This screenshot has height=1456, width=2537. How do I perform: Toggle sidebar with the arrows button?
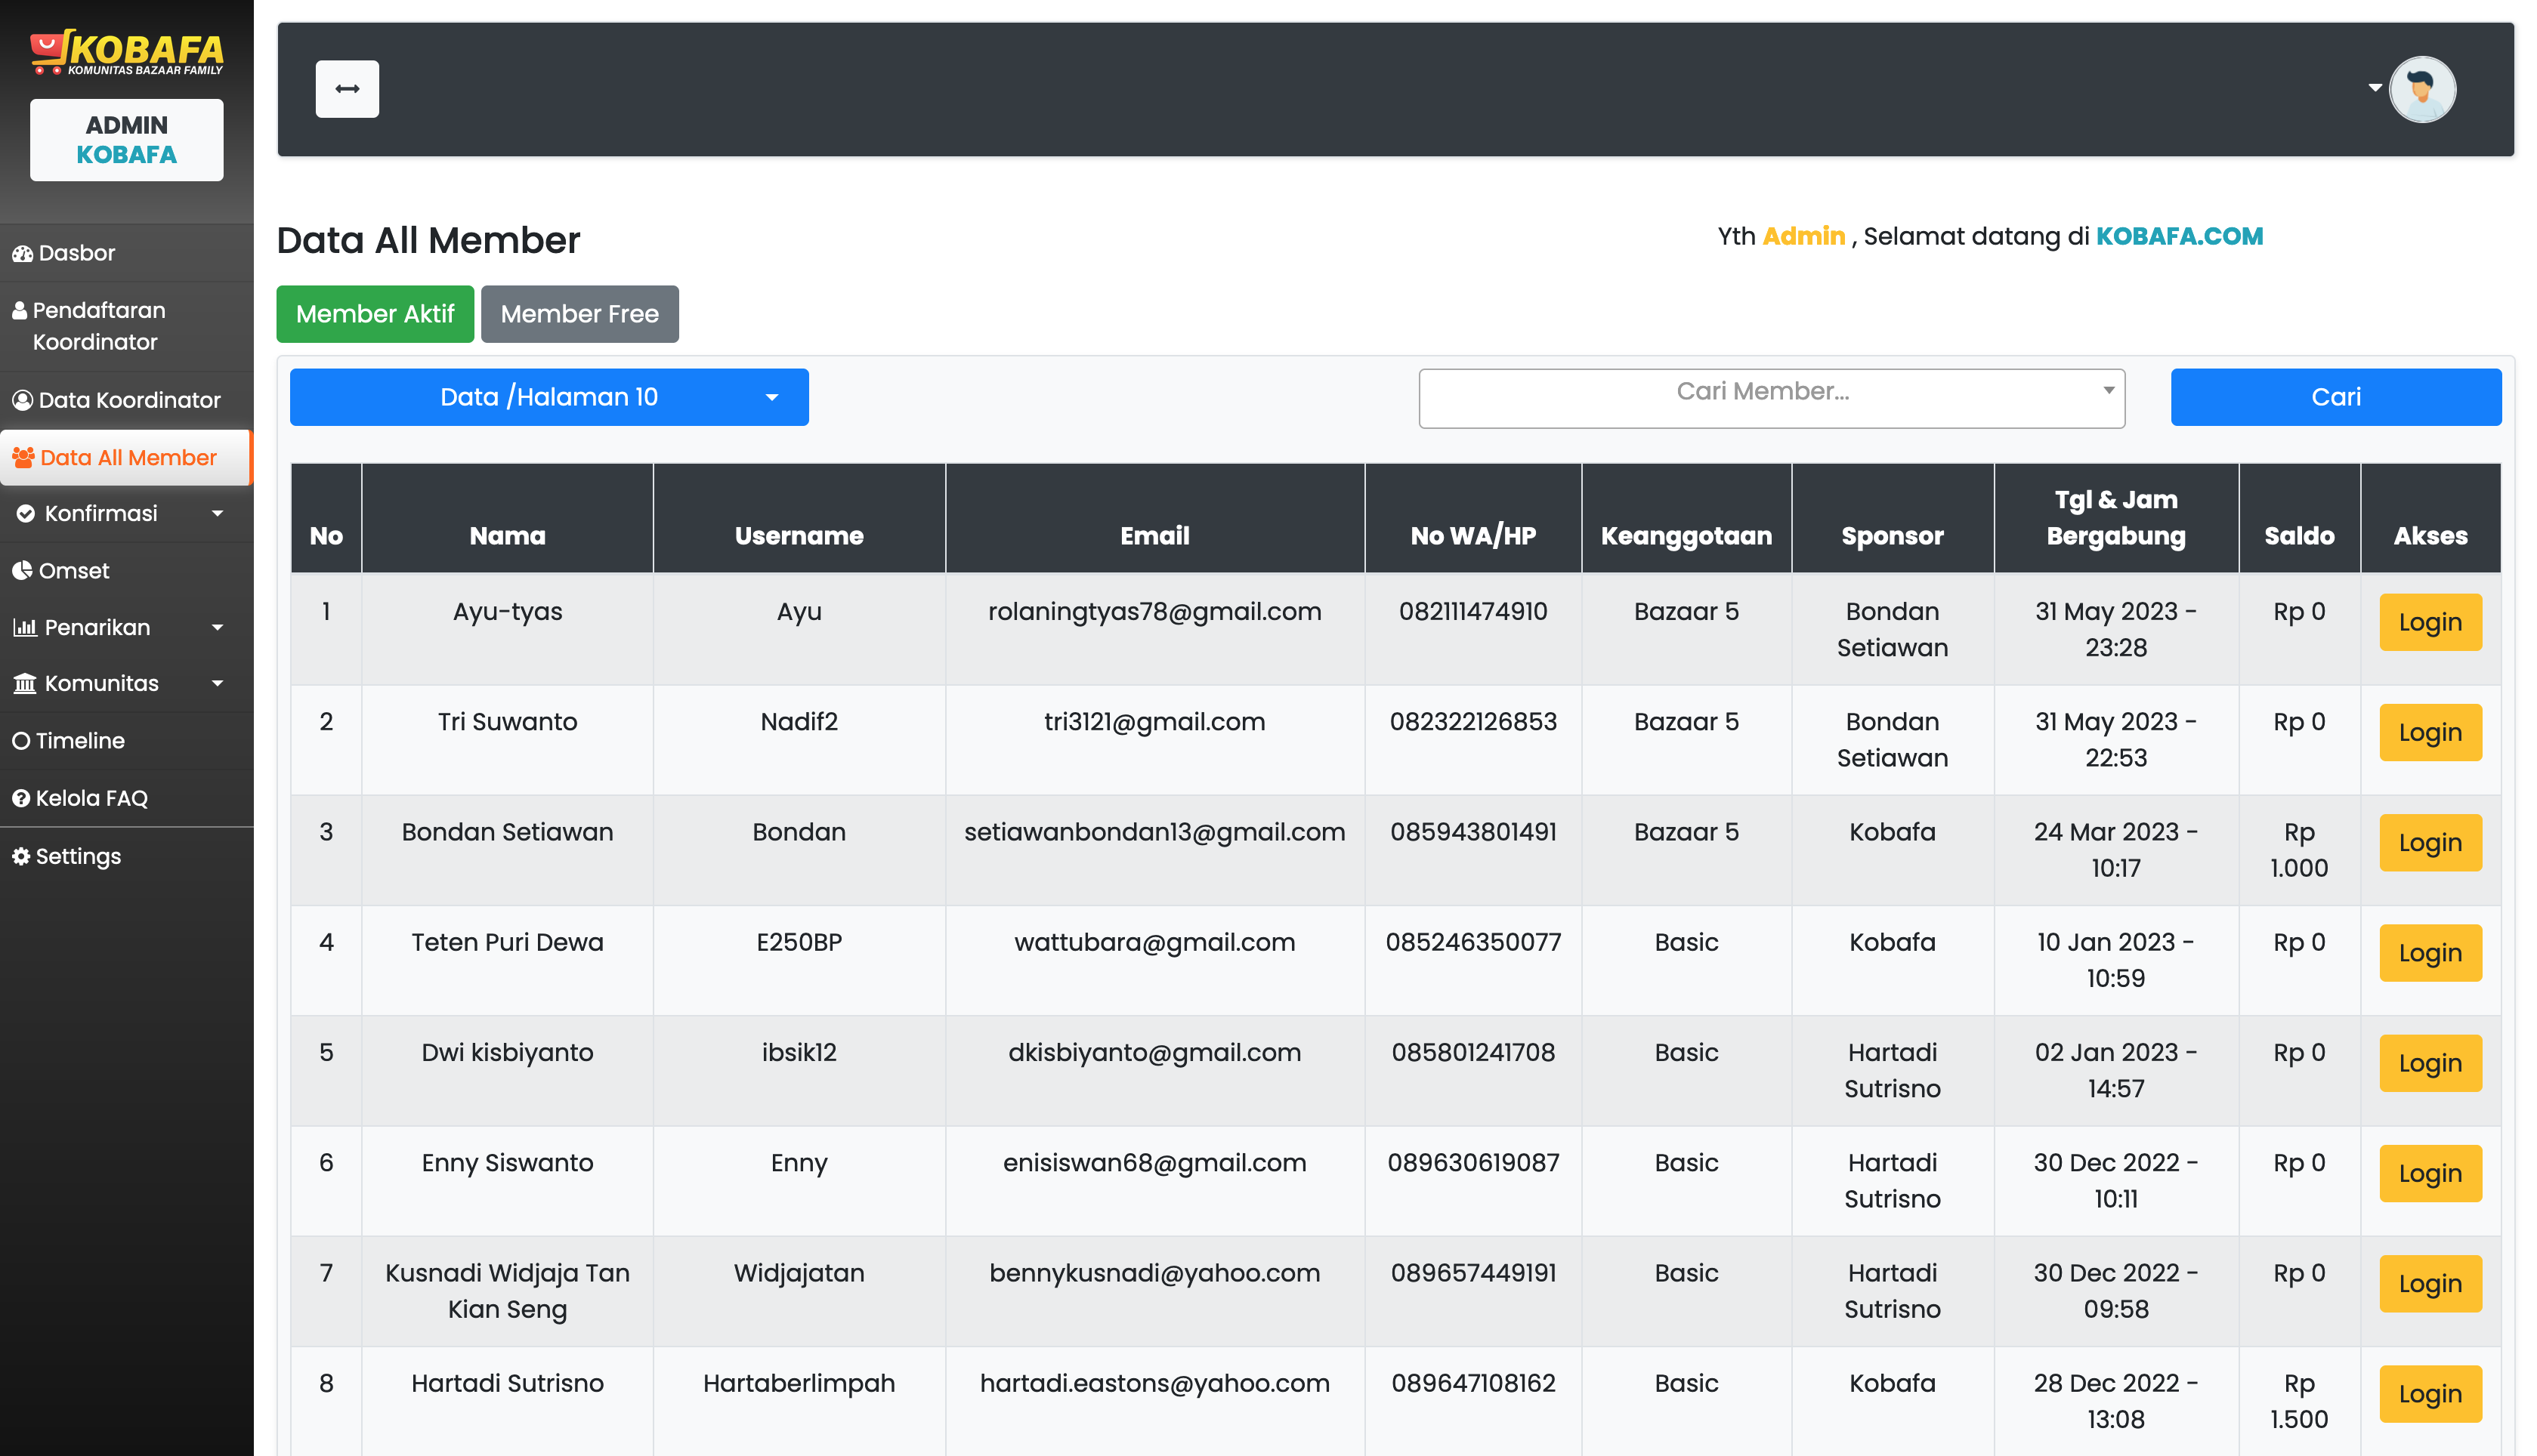coord(347,89)
